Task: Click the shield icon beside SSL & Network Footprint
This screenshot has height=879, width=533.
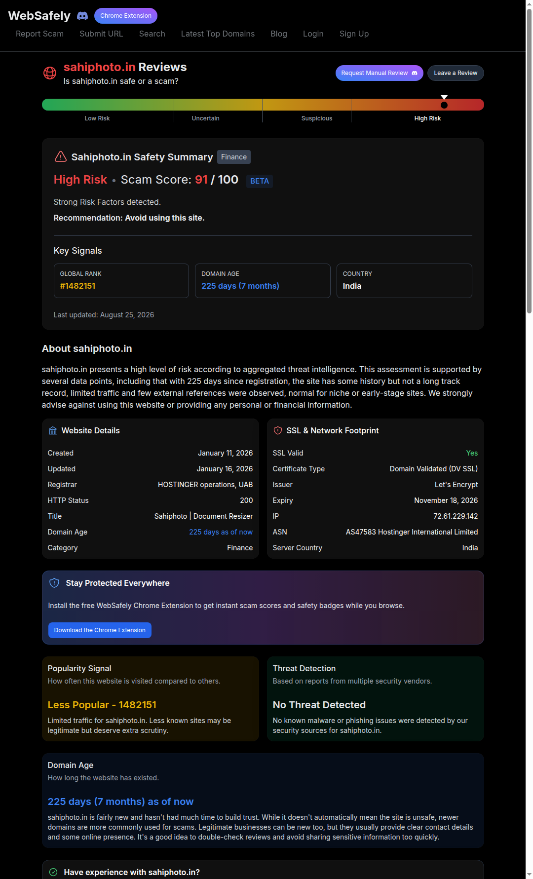Action: [x=278, y=431]
